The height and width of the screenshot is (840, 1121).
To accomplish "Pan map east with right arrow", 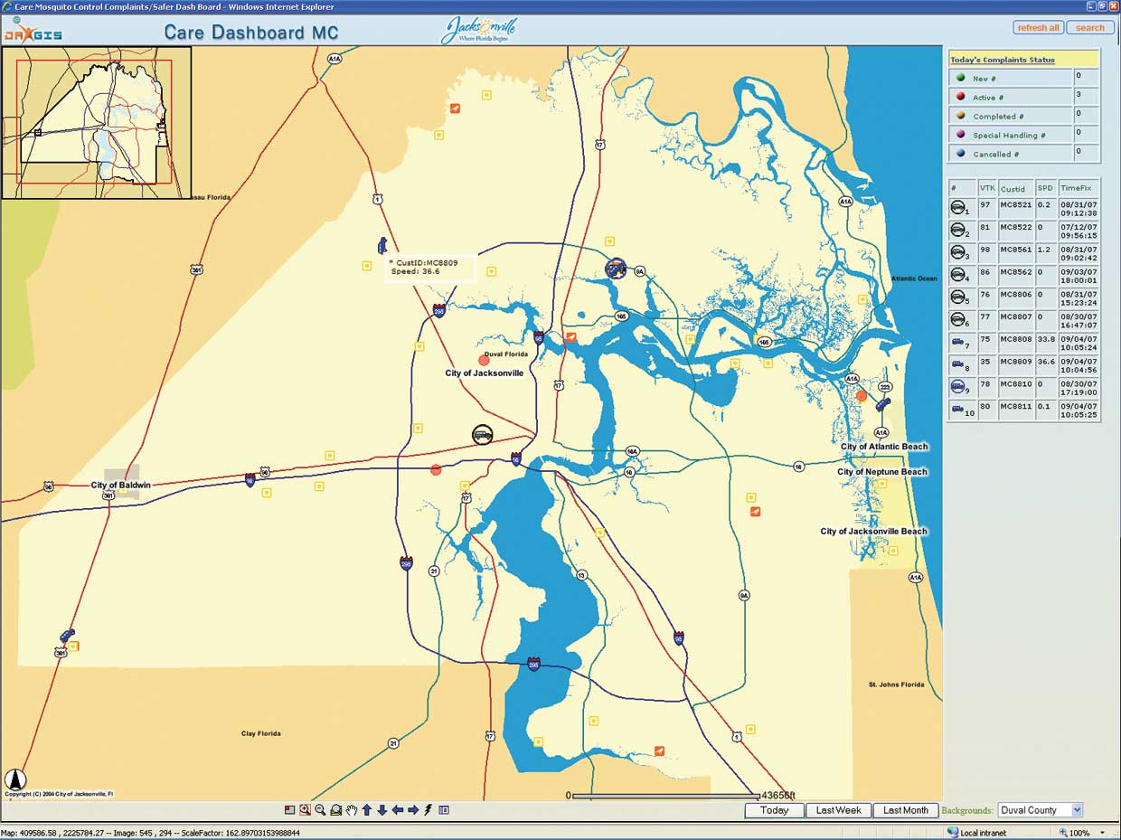I will [413, 810].
